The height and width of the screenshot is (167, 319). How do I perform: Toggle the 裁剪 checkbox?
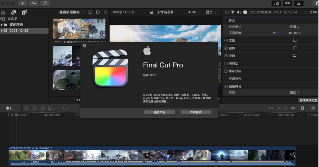(x=226, y=48)
